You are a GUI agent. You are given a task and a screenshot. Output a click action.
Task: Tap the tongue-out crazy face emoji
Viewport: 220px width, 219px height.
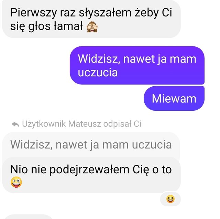16,182
